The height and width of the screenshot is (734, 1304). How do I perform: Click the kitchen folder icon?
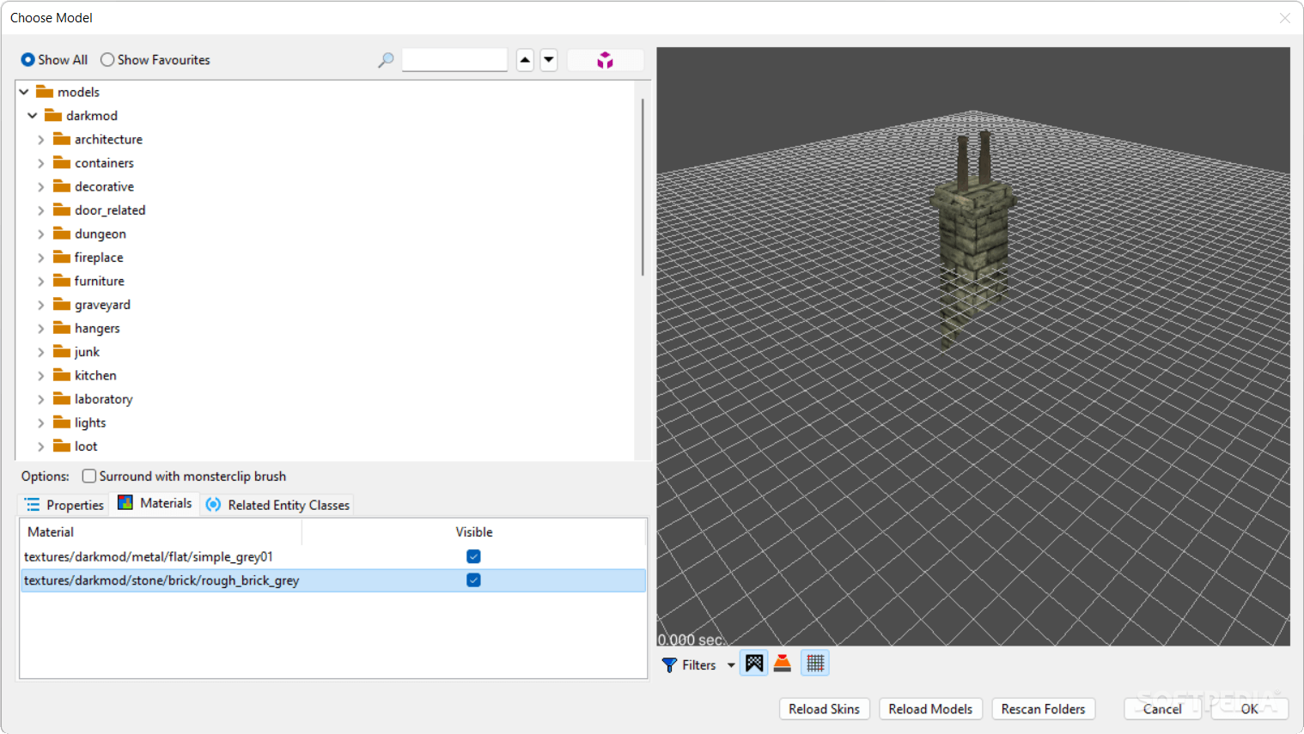(61, 375)
